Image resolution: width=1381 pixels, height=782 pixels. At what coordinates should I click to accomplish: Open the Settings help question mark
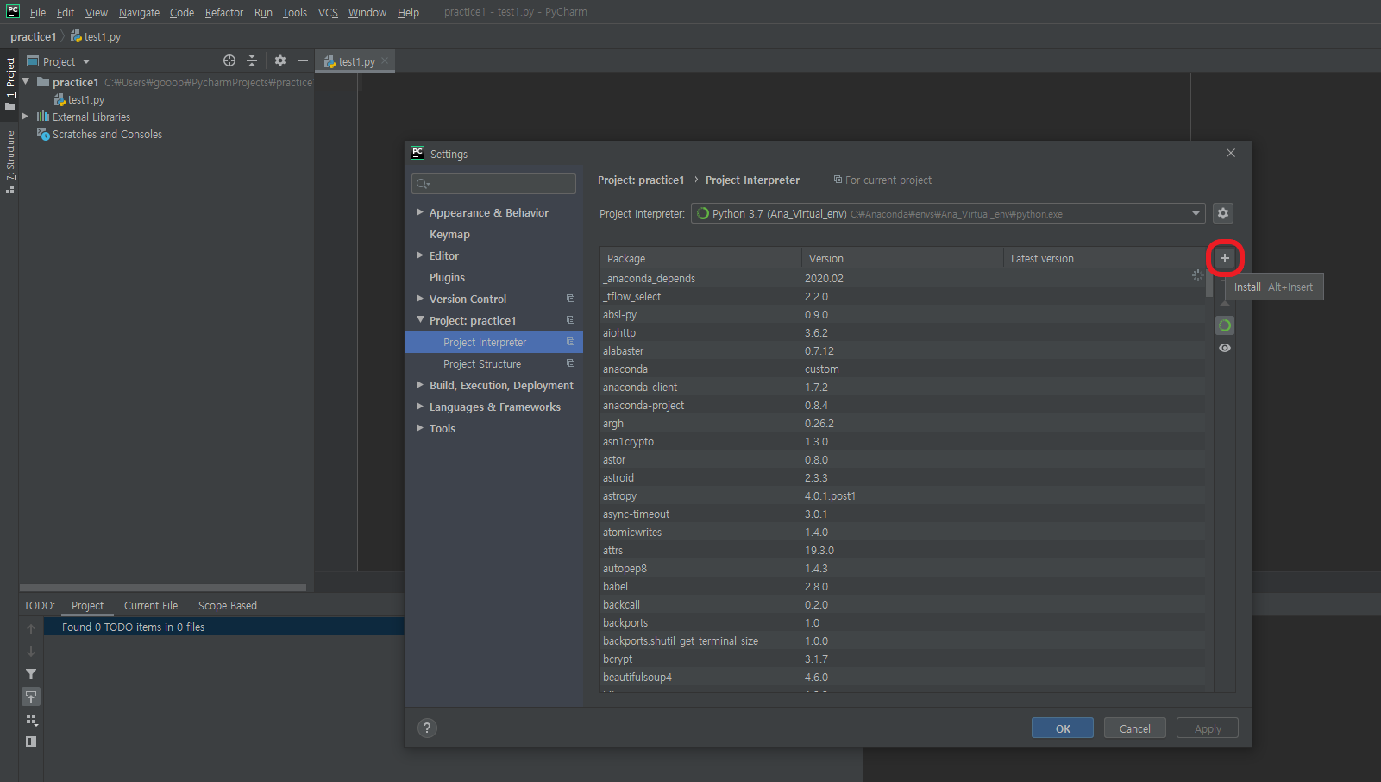click(x=427, y=728)
